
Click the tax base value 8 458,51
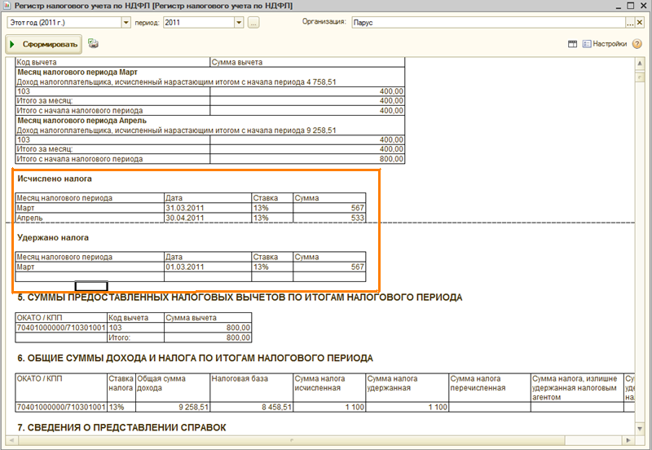[252, 407]
